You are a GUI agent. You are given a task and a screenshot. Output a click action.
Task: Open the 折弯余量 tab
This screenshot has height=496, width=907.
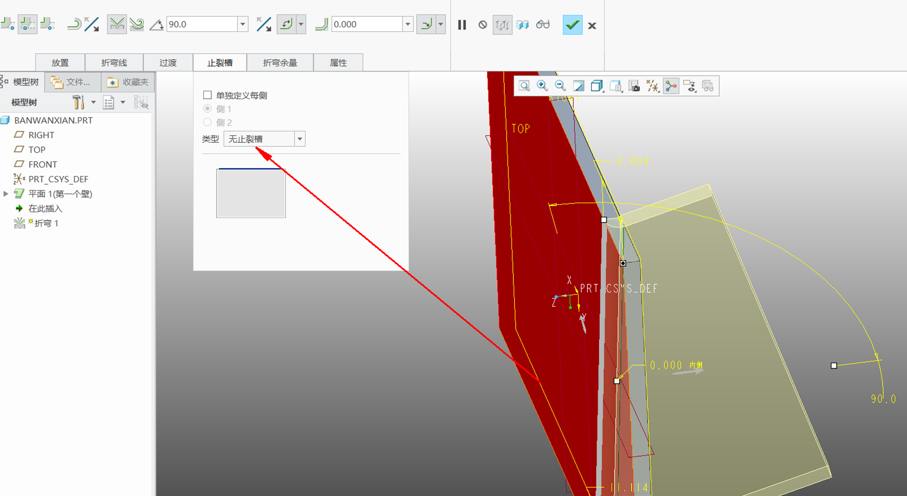point(280,63)
